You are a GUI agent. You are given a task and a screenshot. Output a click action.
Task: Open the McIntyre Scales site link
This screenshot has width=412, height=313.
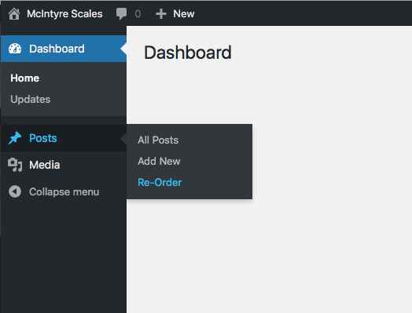click(64, 13)
